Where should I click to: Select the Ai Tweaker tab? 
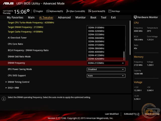click(46, 17)
